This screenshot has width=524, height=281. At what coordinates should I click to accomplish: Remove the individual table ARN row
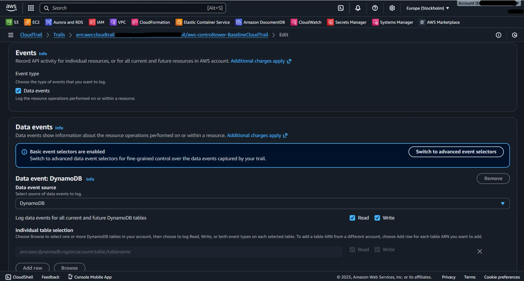coord(480,251)
